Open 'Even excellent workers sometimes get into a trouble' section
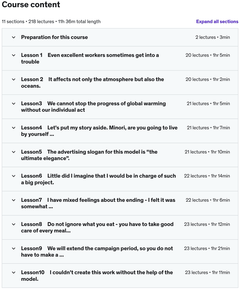This screenshot has width=240, height=291. (103, 55)
